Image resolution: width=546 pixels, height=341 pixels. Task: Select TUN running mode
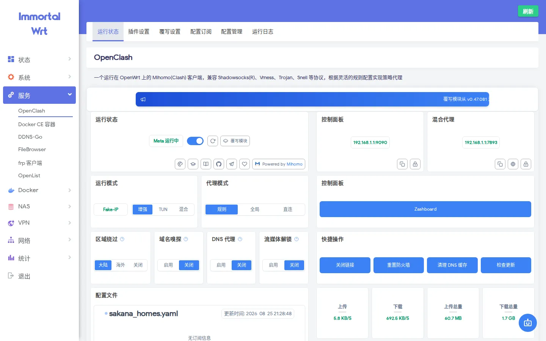(163, 209)
